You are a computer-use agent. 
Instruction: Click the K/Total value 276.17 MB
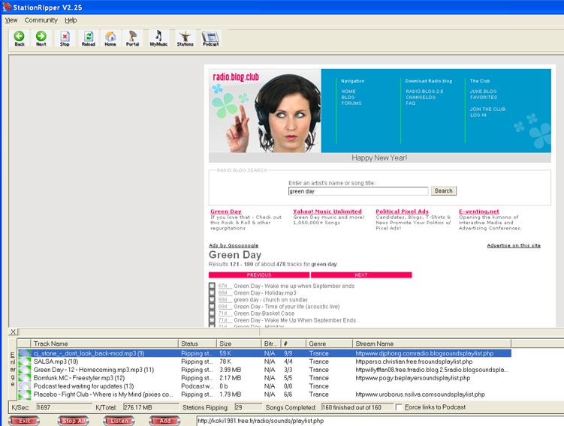(x=150, y=407)
